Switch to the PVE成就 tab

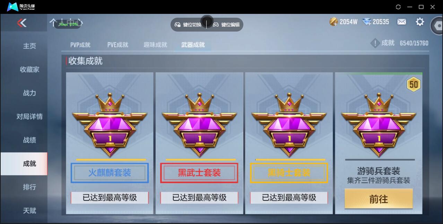(118, 45)
